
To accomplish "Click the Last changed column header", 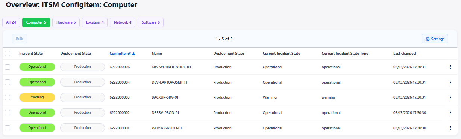I will click(x=404, y=54).
